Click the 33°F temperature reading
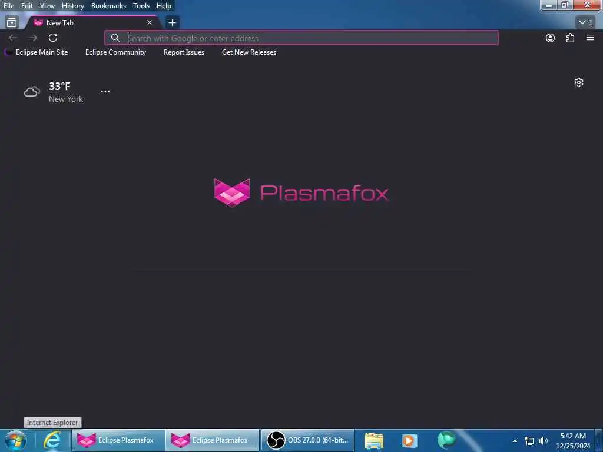The image size is (603, 452). [x=59, y=86]
